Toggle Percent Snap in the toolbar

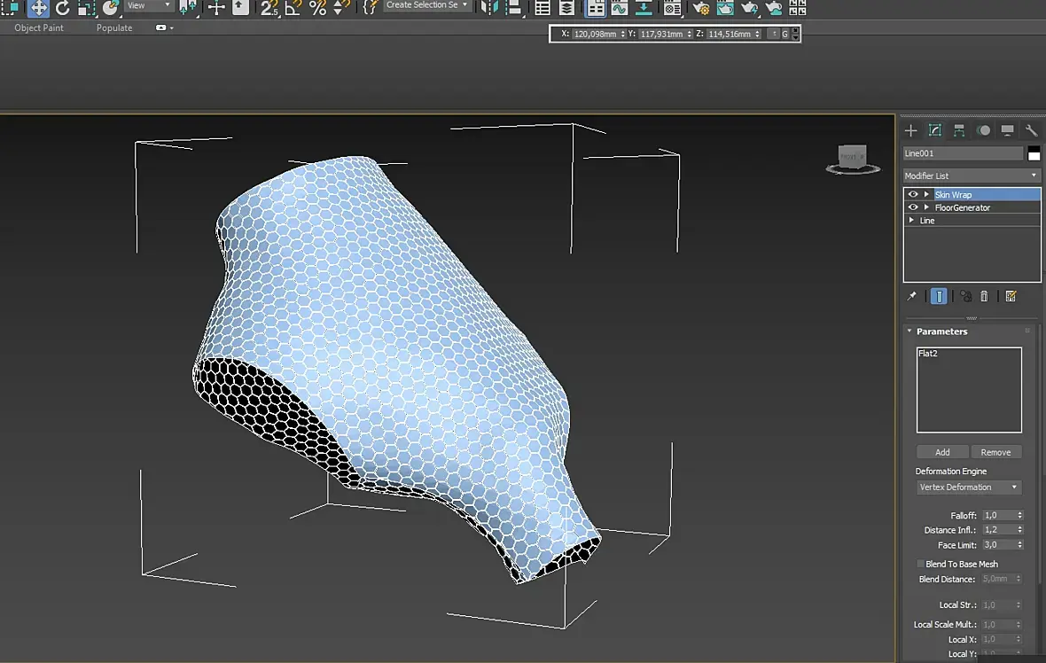317,8
